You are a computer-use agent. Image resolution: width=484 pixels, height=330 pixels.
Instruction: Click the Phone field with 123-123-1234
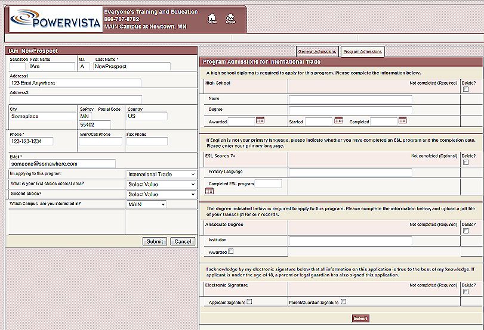pos(32,141)
